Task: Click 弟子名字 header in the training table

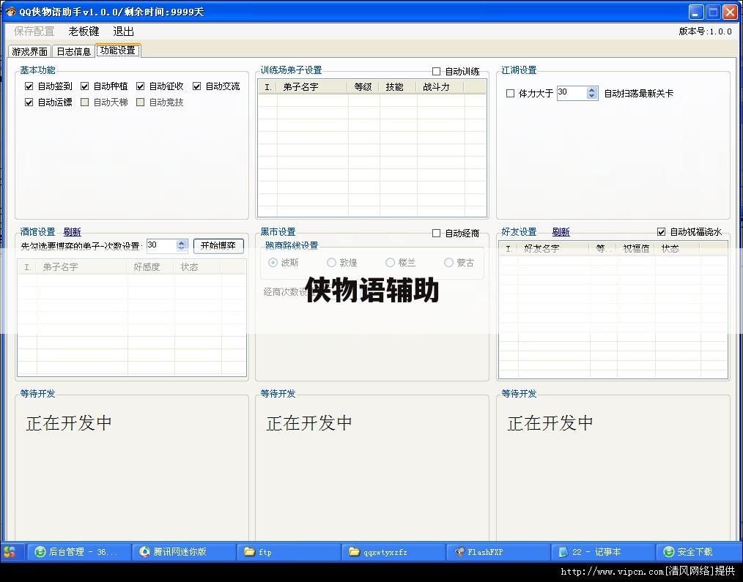Action: point(313,87)
